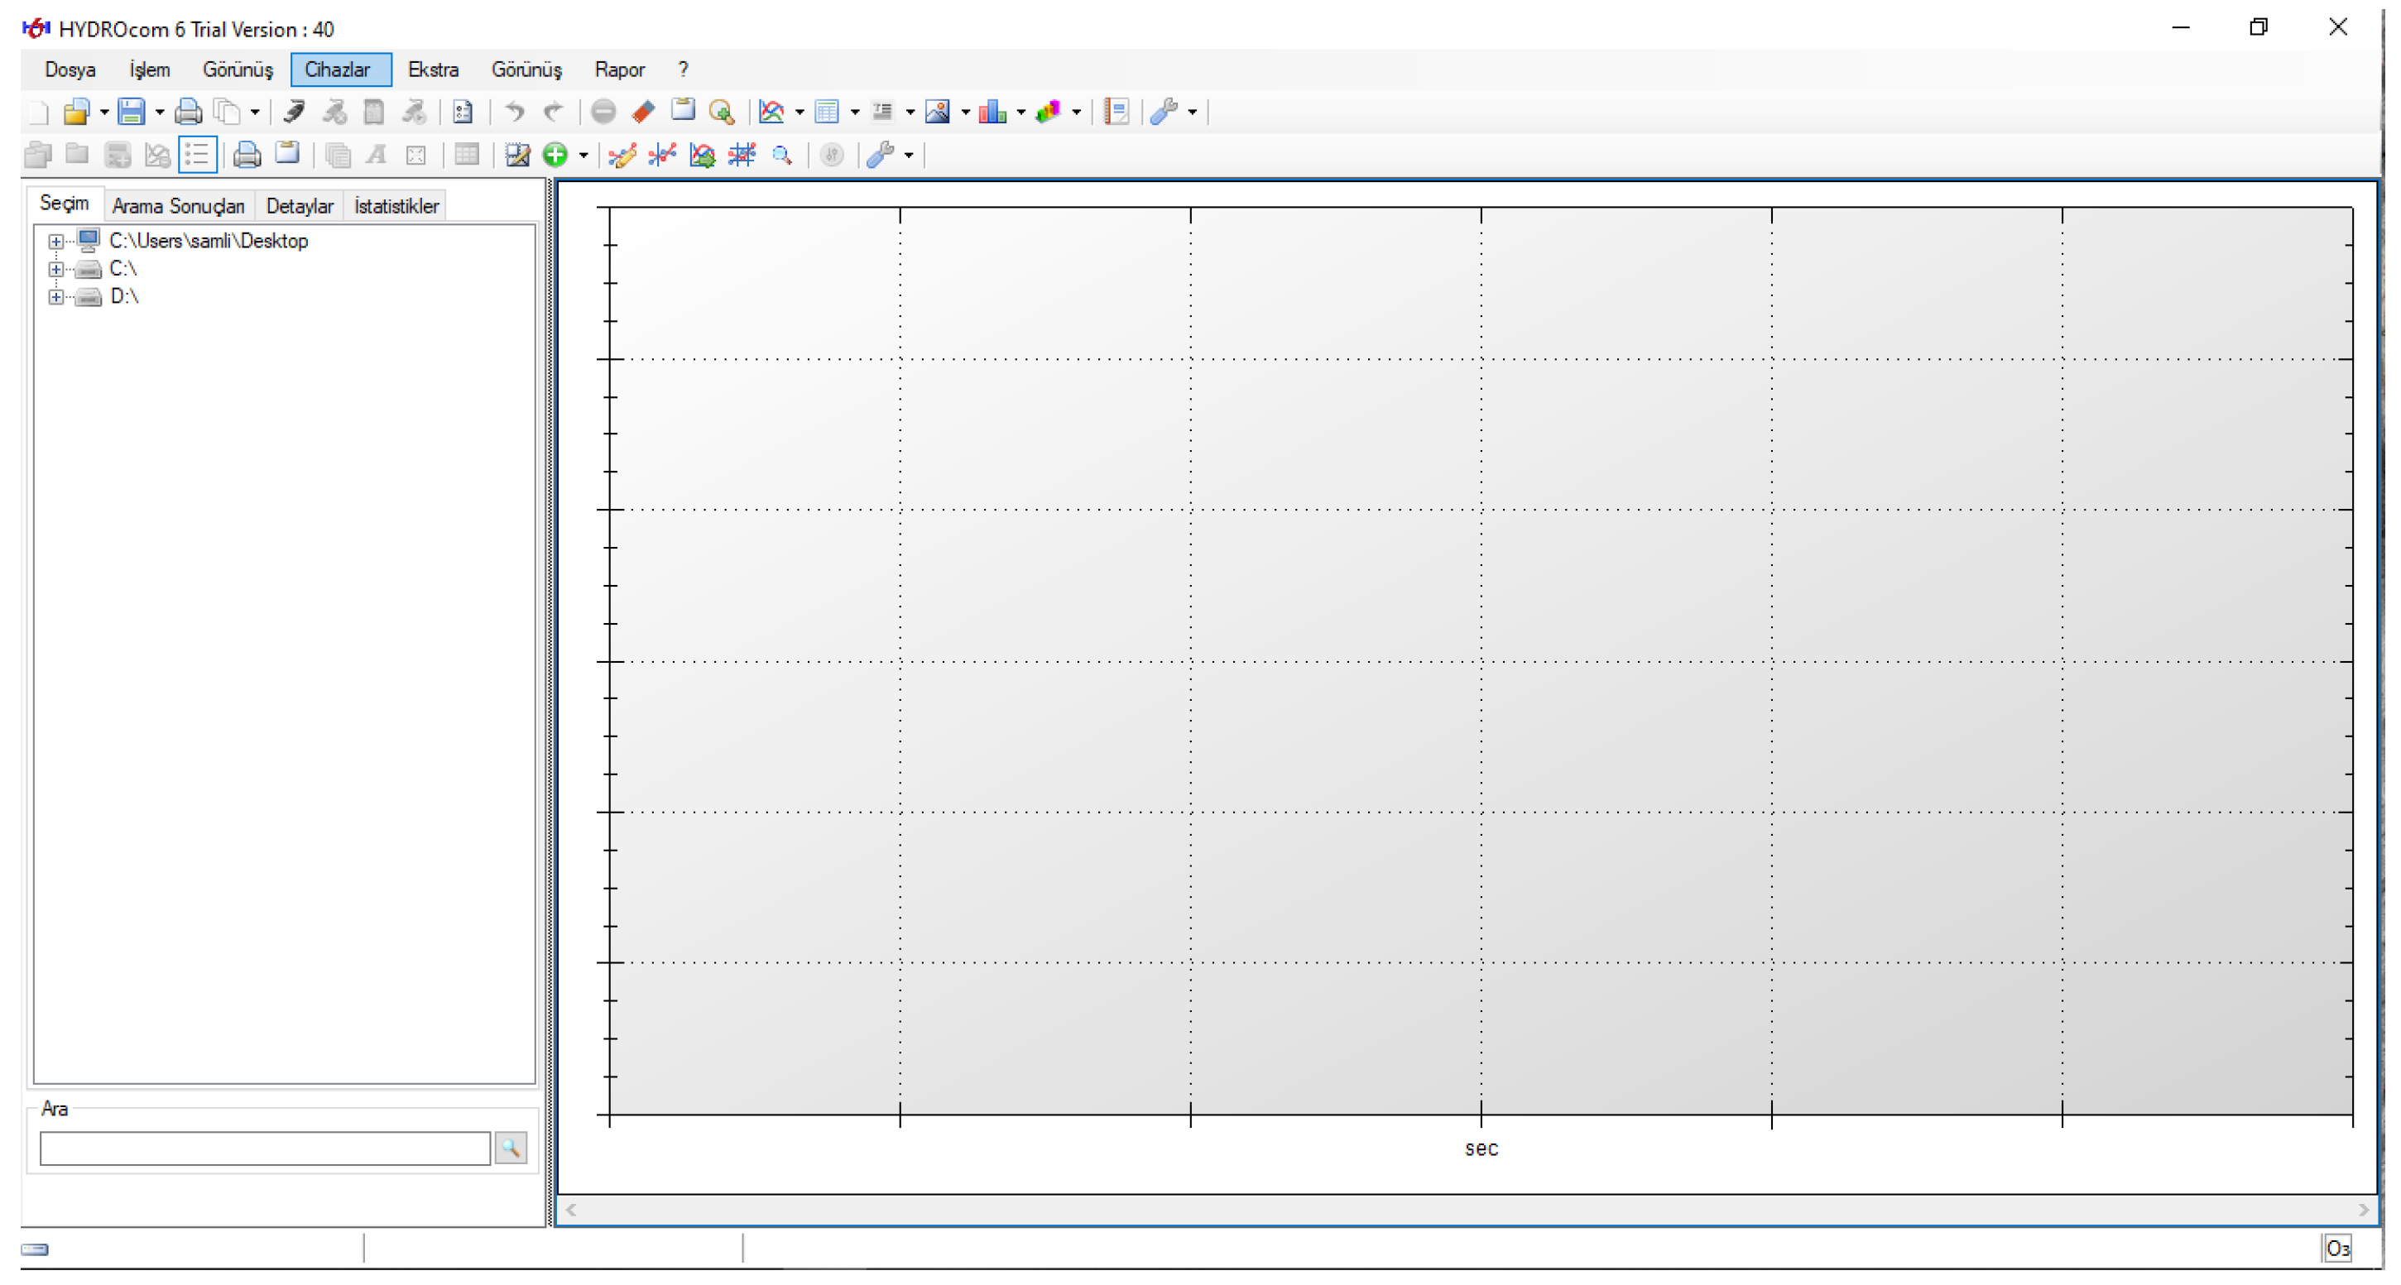This screenshot has width=2401, height=1285.
Task: Select the Print icon
Action: [x=188, y=112]
